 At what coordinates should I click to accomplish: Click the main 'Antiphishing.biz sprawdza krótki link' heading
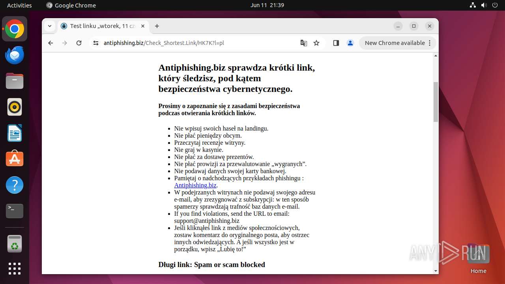pos(237,78)
